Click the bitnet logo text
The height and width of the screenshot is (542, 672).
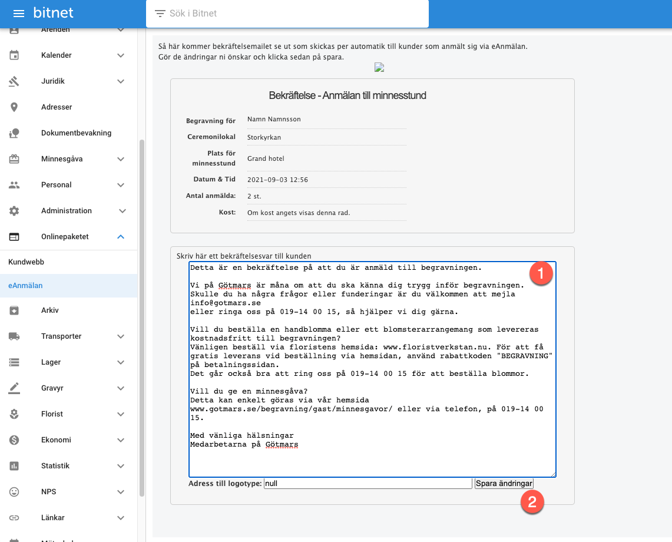[53, 13]
